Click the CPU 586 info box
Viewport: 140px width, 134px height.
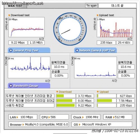54,117
